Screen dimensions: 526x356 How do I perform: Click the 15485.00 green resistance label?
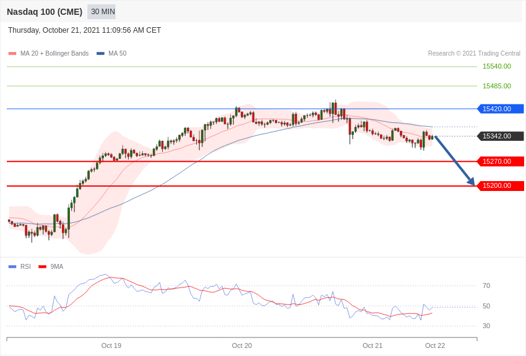click(x=496, y=86)
